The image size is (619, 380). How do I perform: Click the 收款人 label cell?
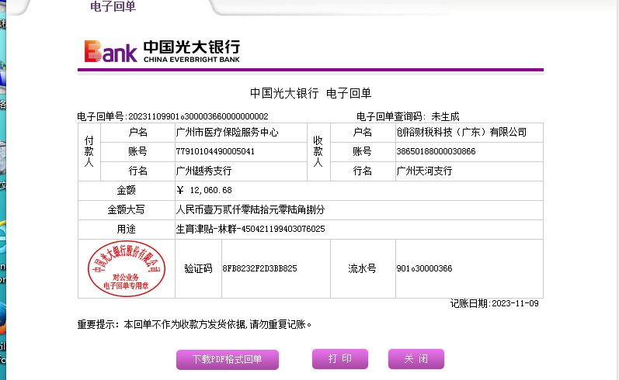point(318,152)
